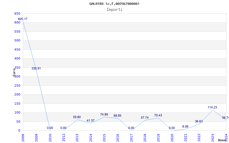Click the 74.89 data label

pos(104,115)
